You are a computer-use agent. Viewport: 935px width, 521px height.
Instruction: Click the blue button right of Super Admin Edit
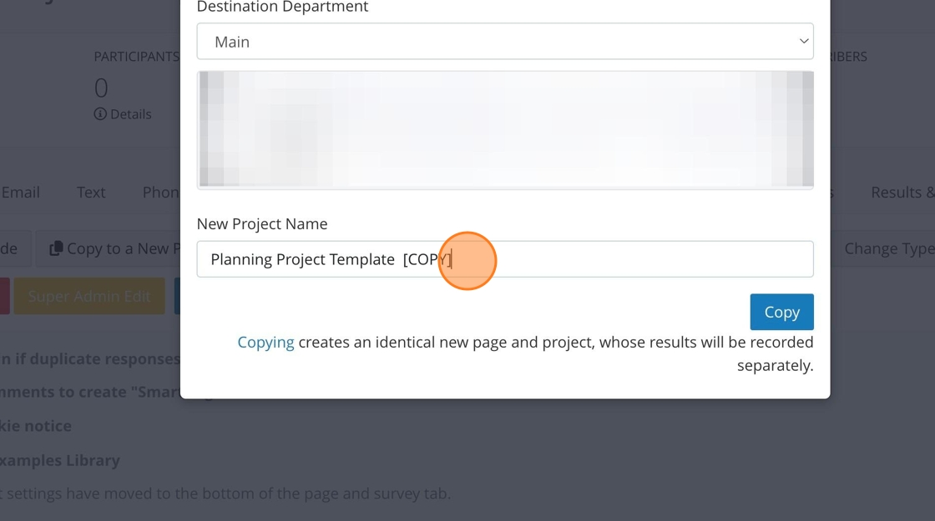click(177, 296)
